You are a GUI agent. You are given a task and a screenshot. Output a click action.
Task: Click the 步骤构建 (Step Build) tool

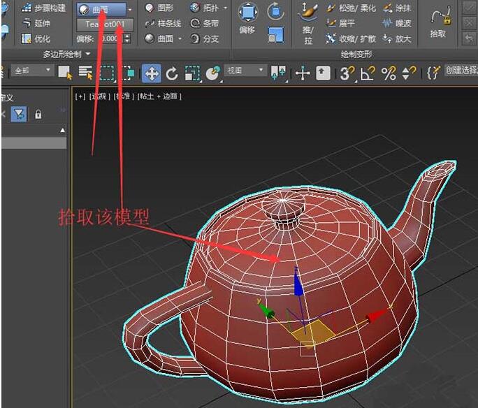43,8
